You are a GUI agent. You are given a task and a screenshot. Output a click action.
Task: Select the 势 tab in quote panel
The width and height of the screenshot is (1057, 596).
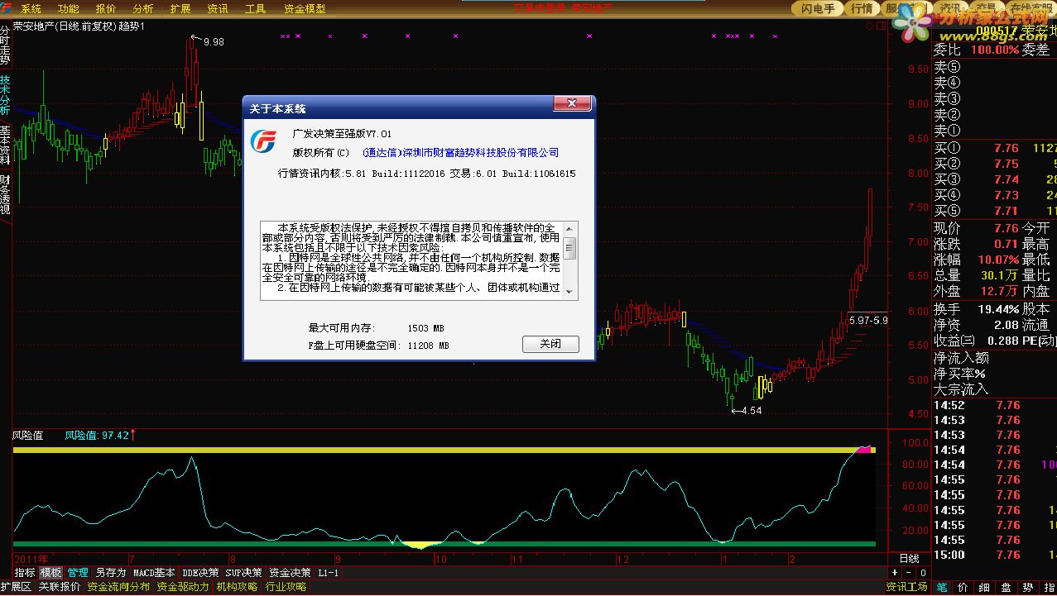click(x=1027, y=587)
